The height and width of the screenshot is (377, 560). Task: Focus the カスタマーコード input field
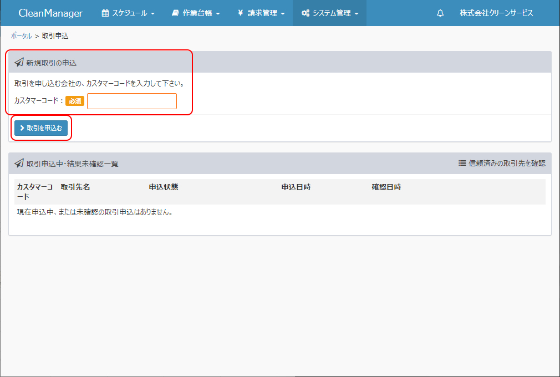pyautogui.click(x=132, y=101)
